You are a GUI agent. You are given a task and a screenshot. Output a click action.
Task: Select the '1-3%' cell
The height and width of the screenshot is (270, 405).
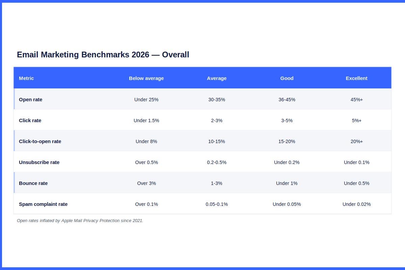coord(217,183)
